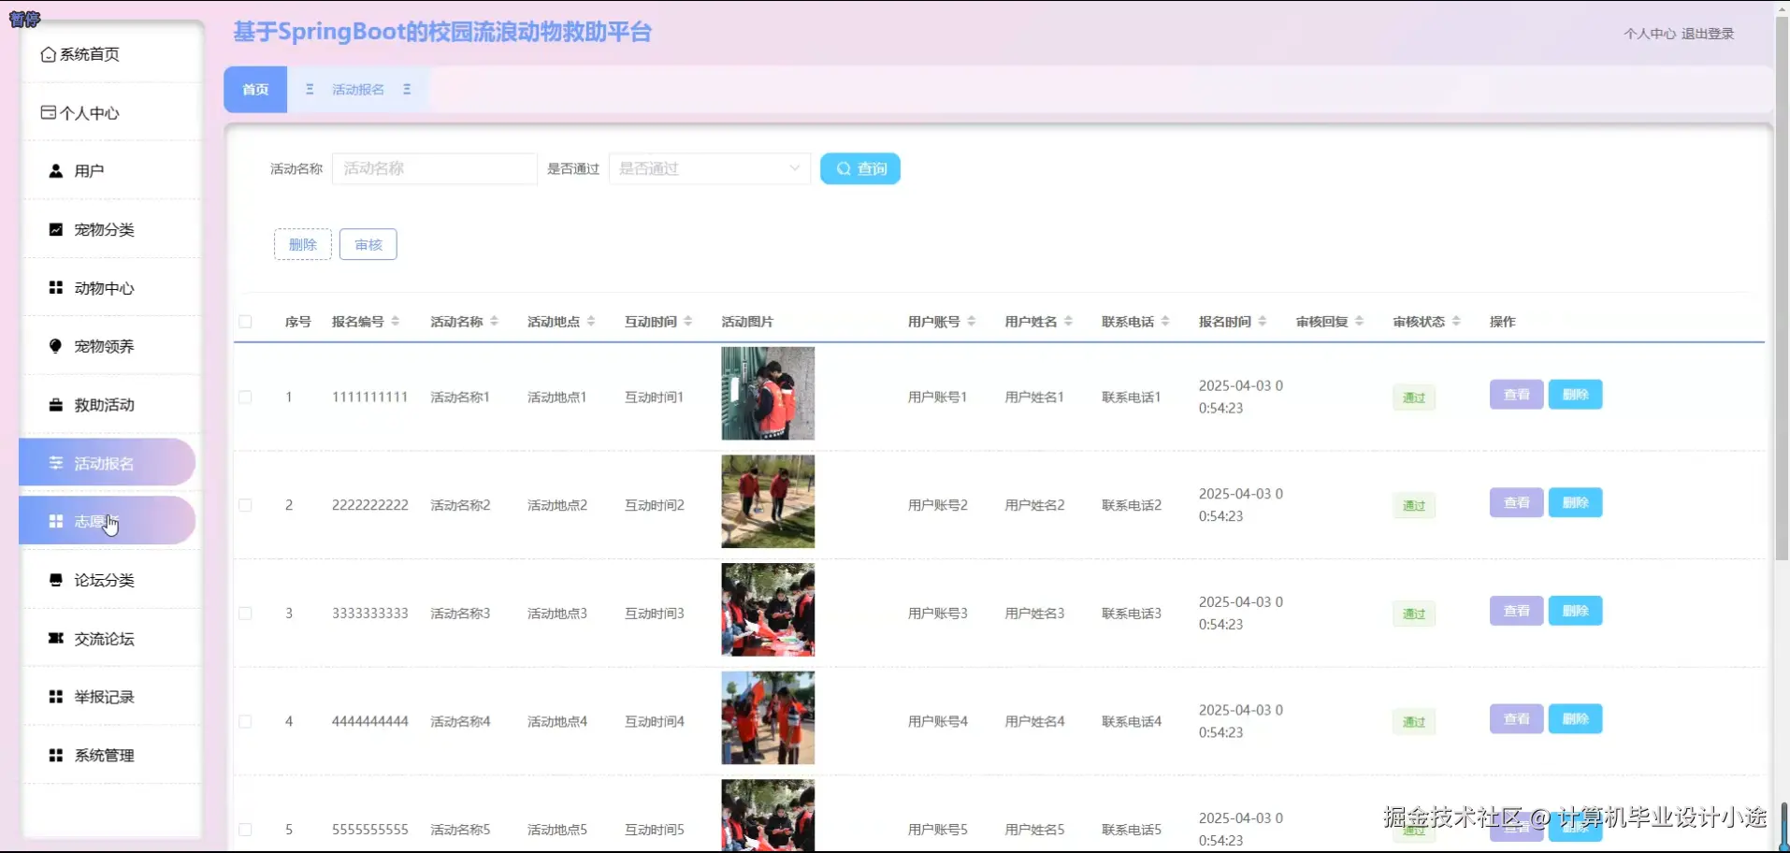Click the grid icon beside 举报记录
Screen dimensions: 1790x853
(x=56, y=697)
